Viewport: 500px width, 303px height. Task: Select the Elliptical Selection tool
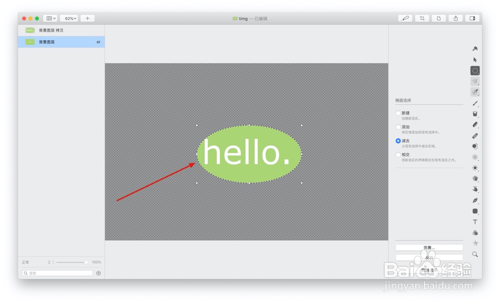point(475,71)
